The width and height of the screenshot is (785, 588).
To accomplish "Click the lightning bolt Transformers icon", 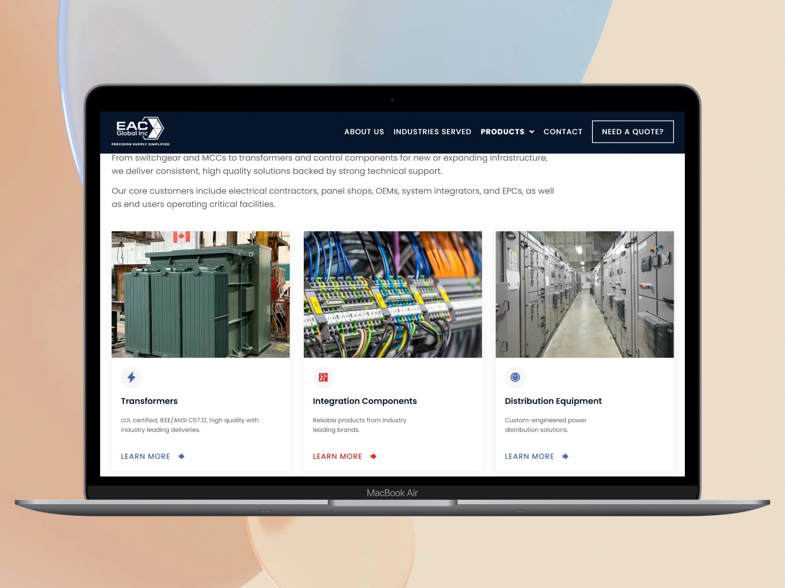I will pyautogui.click(x=131, y=377).
